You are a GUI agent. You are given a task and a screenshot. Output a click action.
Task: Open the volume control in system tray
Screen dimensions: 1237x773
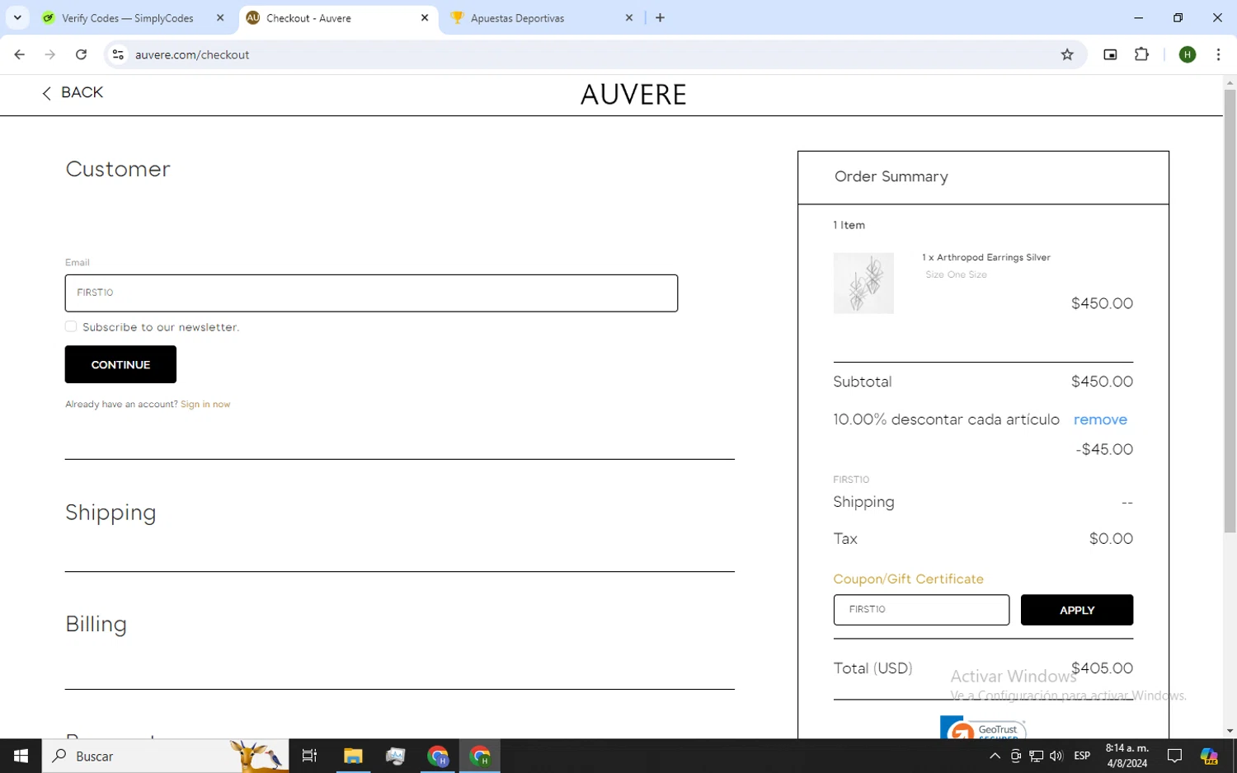[x=1056, y=756]
